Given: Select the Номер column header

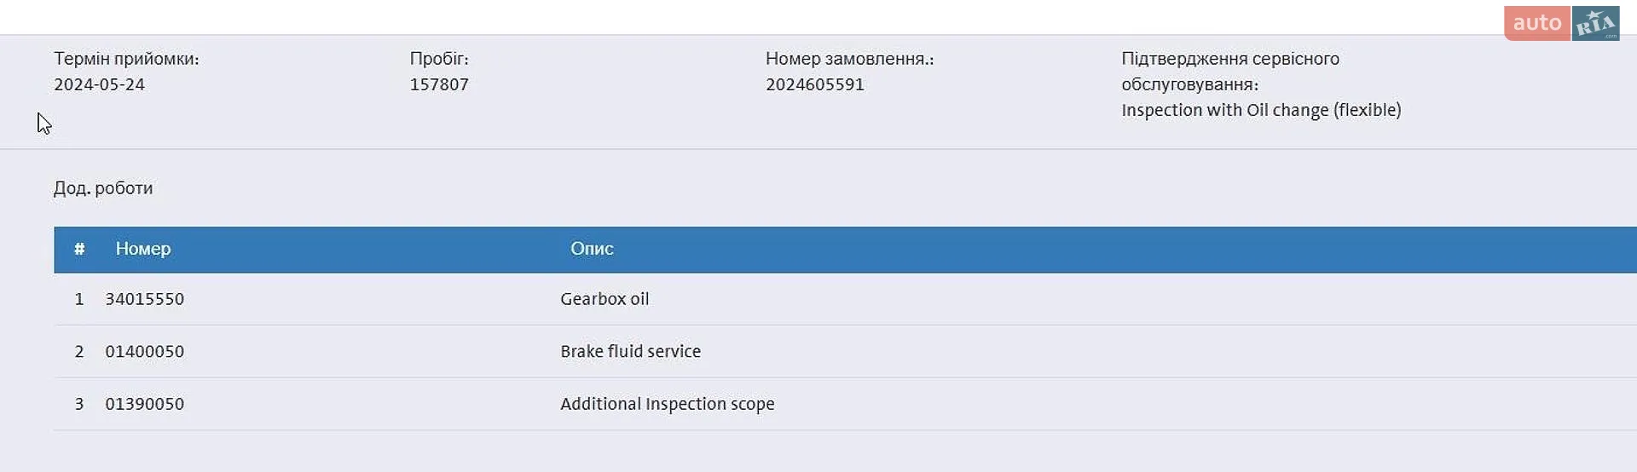Looking at the screenshot, I should 143,249.
